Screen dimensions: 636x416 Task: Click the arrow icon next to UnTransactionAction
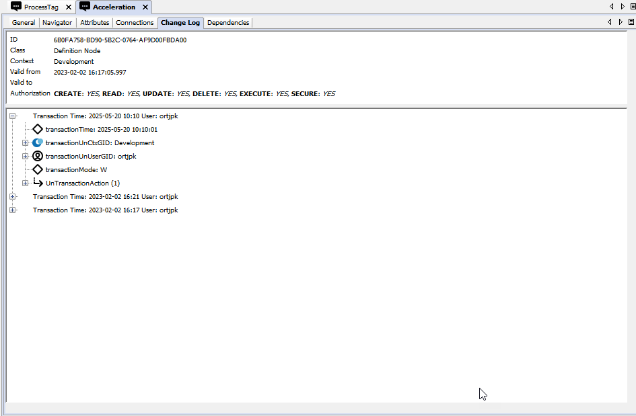tap(38, 183)
